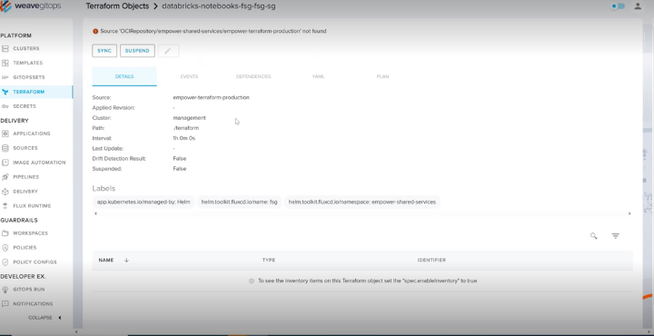Select the Terraform sidebar icon
The image size is (654, 336).
click(x=5, y=92)
